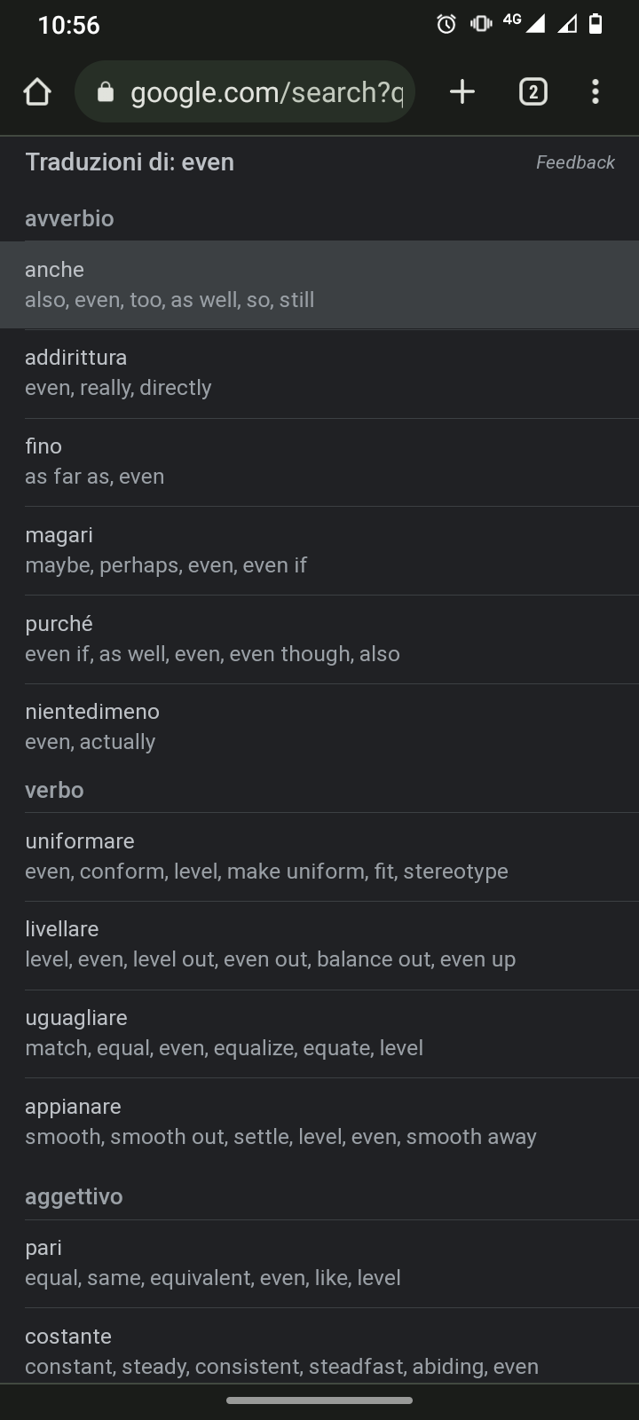Open Chrome's three-dot overflow menu
639x1420 pixels.
coord(596,91)
